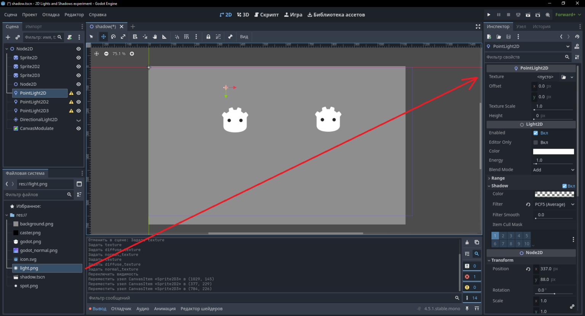This screenshot has width=585, height=316.
Task: Activate the Select mode arrow tool
Action: [x=91, y=37]
